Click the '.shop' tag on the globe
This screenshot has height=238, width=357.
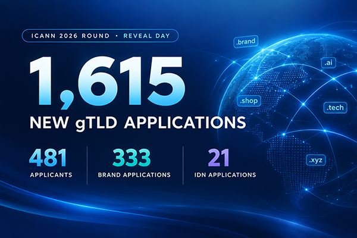tap(249, 101)
